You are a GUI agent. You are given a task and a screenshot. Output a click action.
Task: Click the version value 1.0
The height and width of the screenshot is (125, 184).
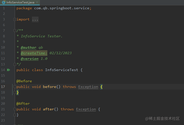pyautogui.click(x=44, y=59)
